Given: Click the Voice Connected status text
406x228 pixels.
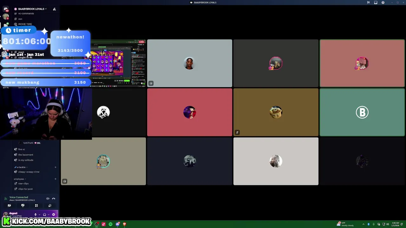Looking at the screenshot, I should (x=19, y=197).
